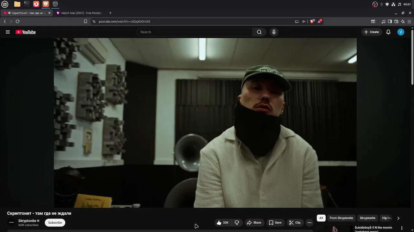Open the music/media control toolbar icon
The height and width of the screenshot is (232, 414).
(383, 21)
